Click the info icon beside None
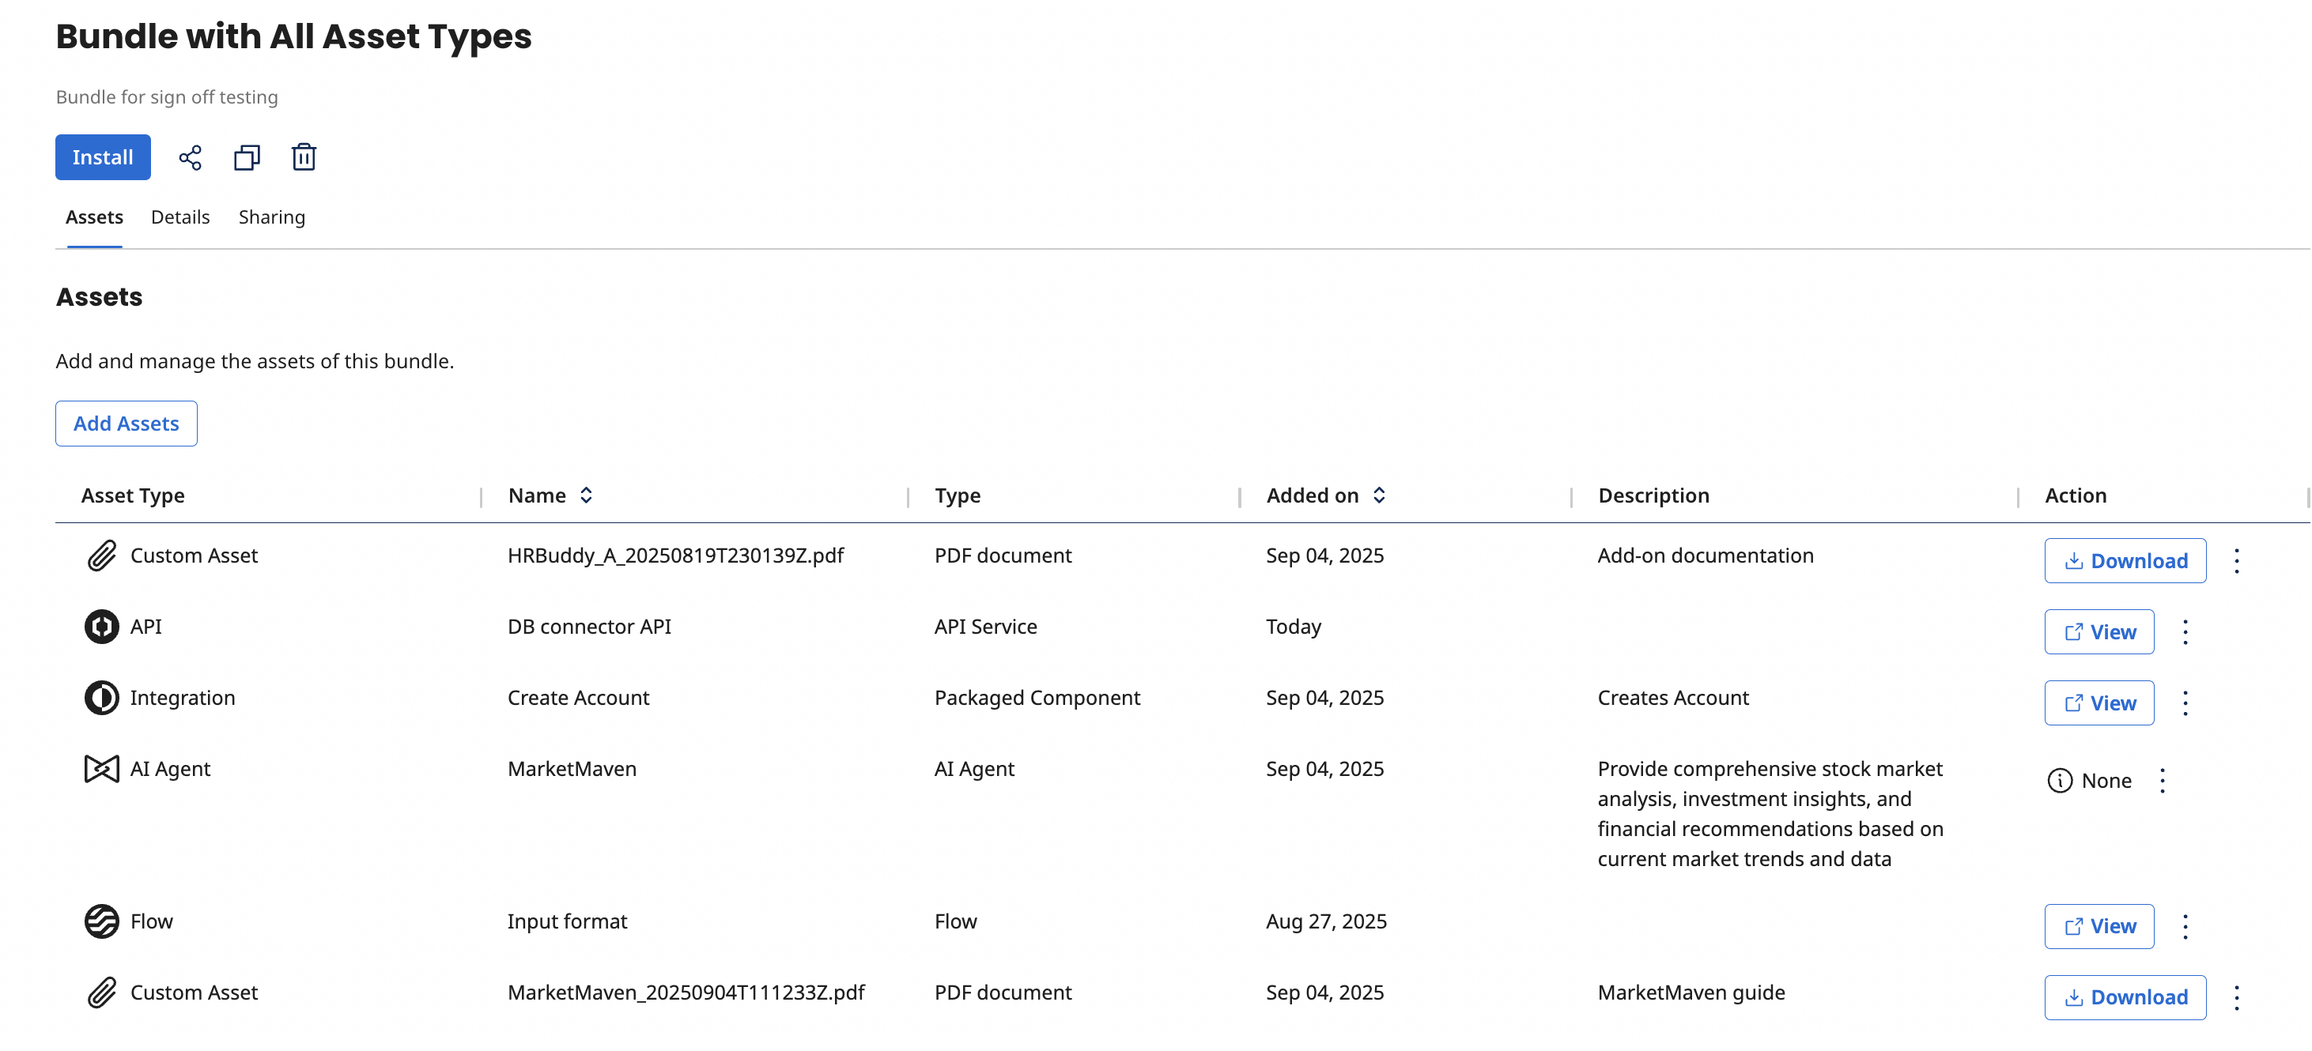The width and height of the screenshot is (2312, 1051). 2060,781
